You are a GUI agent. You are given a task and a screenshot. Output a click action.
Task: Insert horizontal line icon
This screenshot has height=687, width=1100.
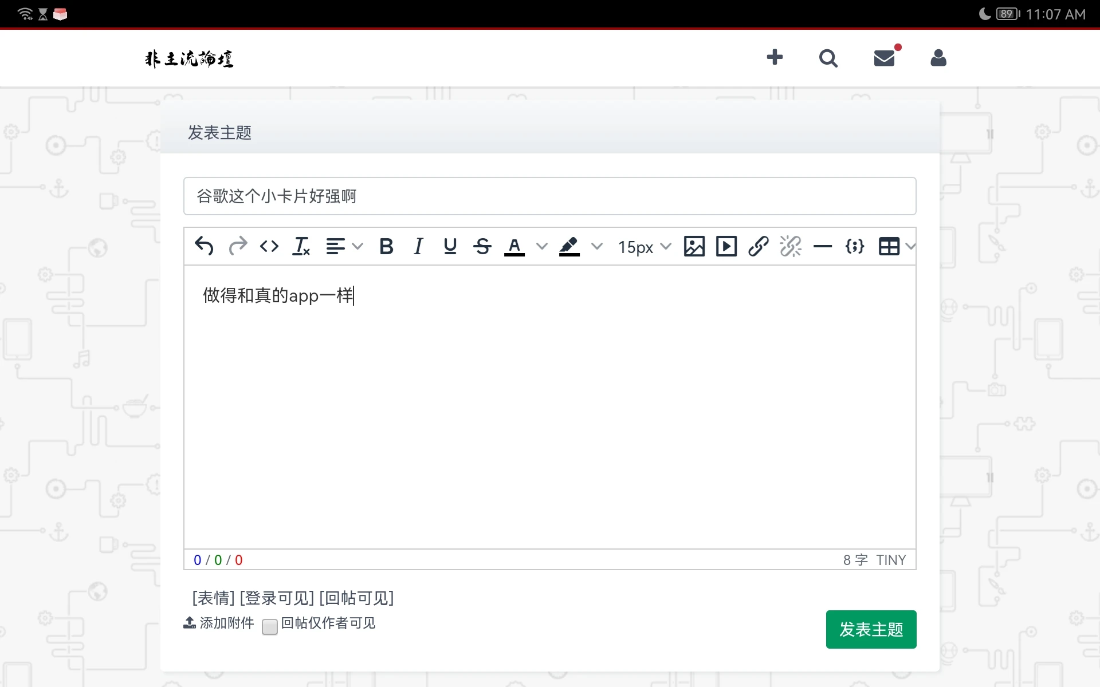coord(823,246)
